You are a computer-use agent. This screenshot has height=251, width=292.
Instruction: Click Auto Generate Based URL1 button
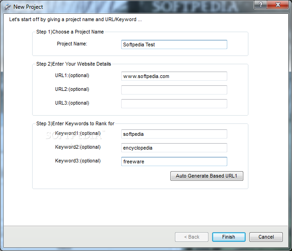(x=207, y=176)
